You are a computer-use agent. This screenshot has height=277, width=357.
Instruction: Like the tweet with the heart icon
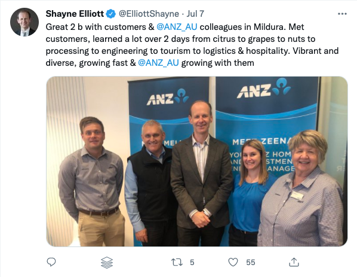233,262
